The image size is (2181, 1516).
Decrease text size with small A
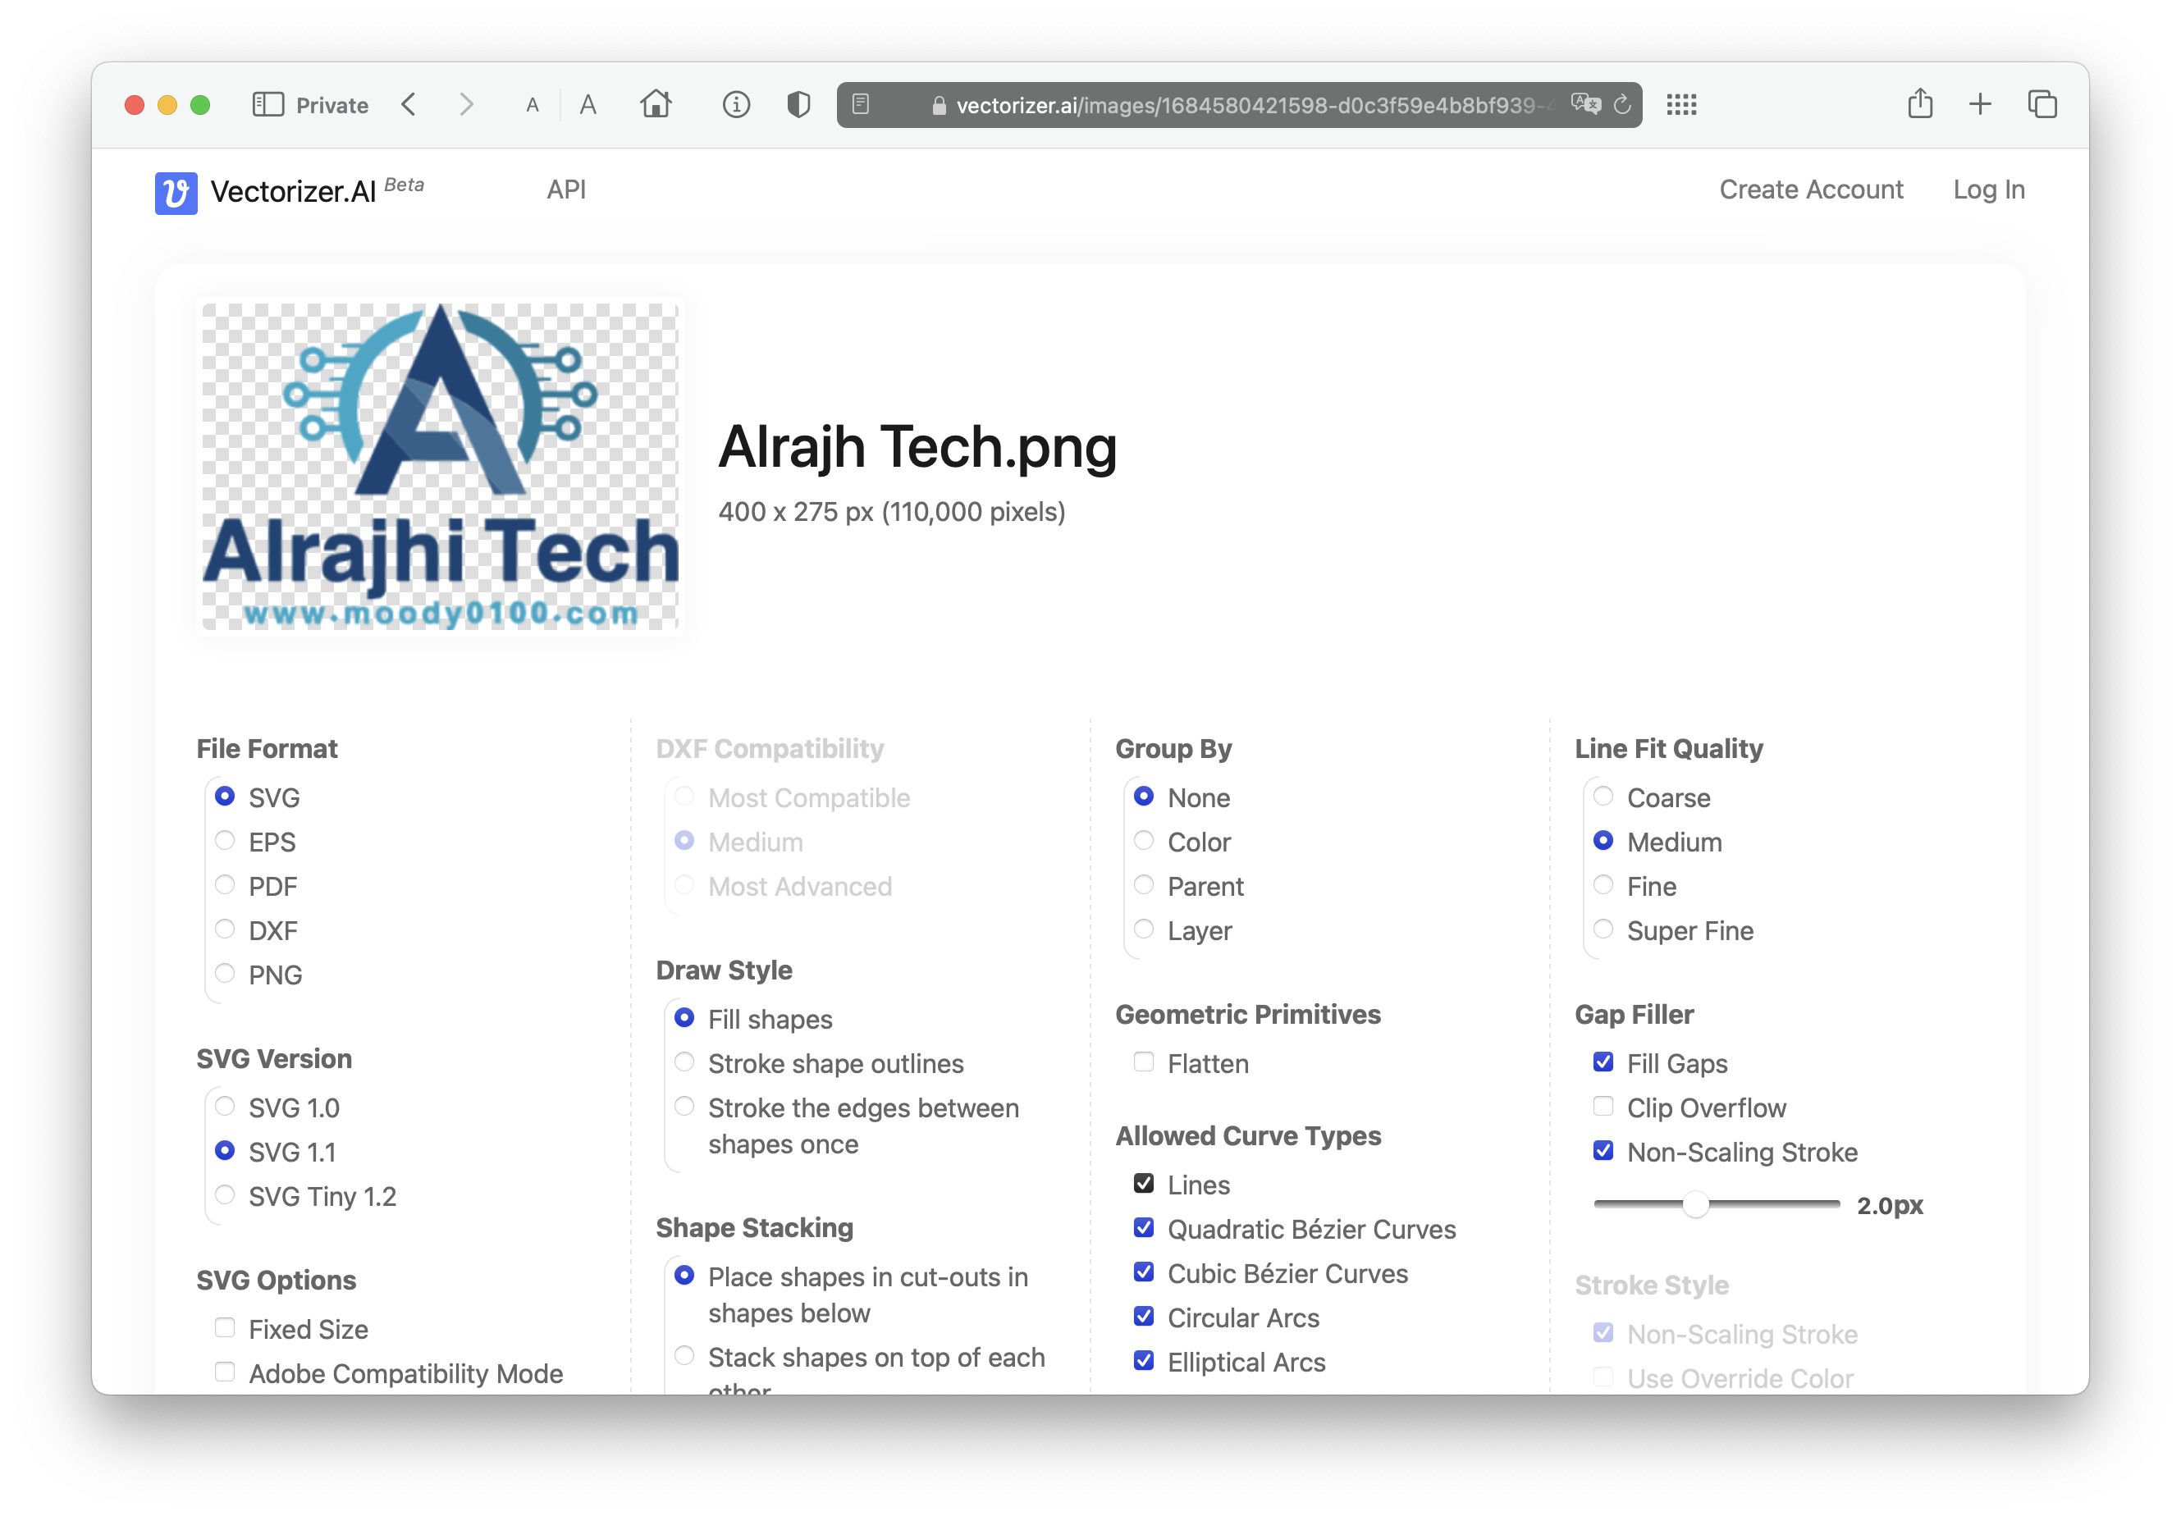[533, 106]
